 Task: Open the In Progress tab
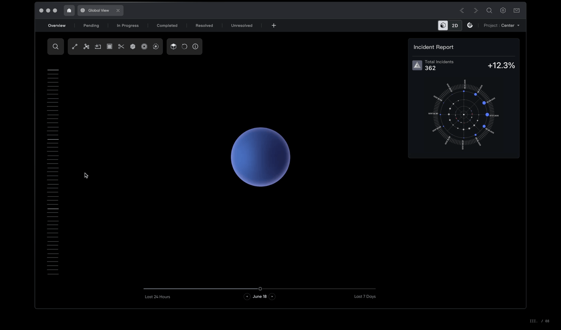[x=128, y=25]
